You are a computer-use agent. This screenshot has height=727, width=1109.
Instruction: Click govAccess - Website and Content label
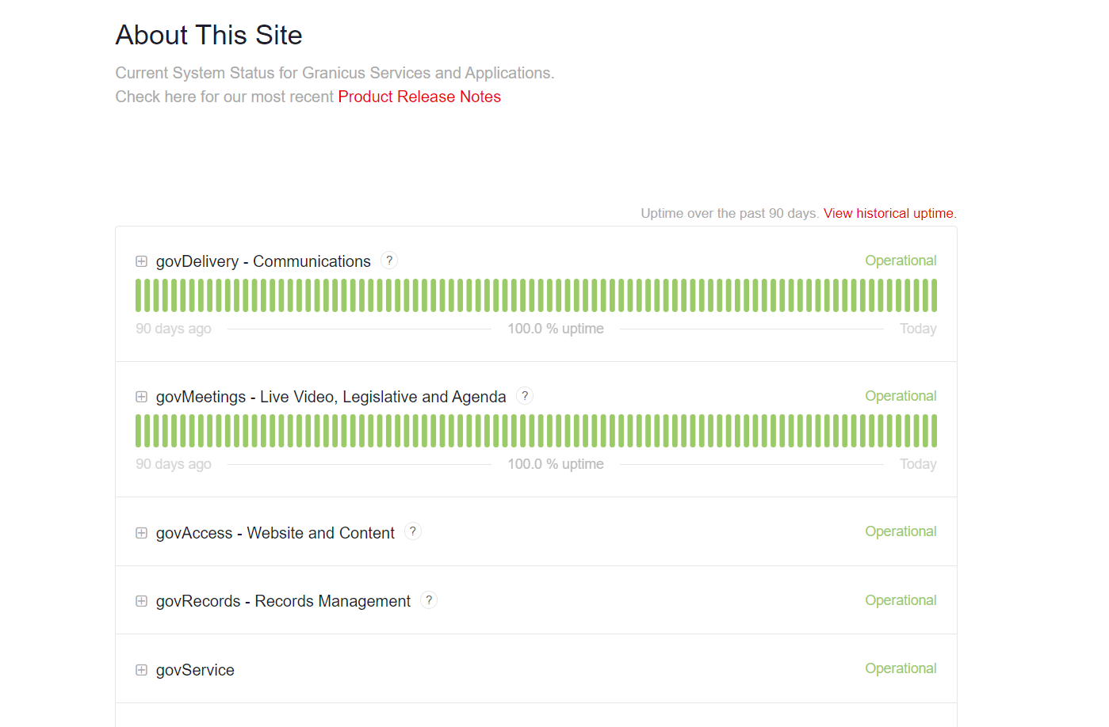tap(275, 533)
